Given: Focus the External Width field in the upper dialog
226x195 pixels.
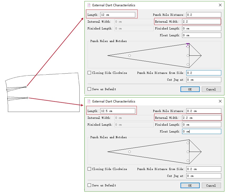Looking at the screenshot, I should click(x=201, y=22).
